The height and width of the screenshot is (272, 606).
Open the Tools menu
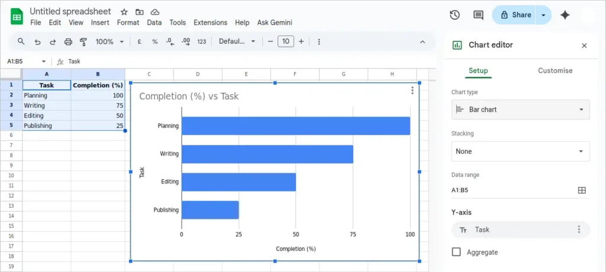(178, 23)
